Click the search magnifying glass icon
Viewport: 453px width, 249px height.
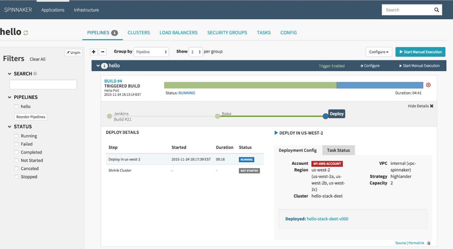pos(436,10)
